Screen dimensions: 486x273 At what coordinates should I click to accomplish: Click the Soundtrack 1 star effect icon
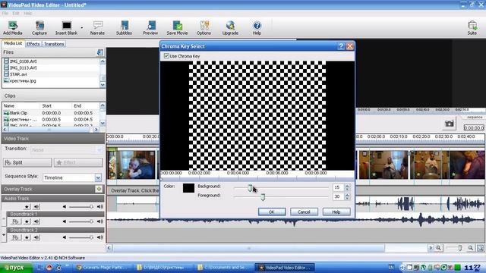pos(27,221)
